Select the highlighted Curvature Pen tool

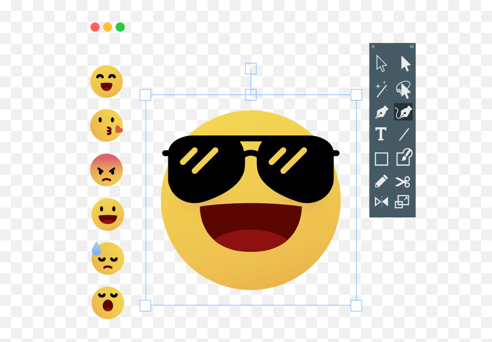point(405,112)
